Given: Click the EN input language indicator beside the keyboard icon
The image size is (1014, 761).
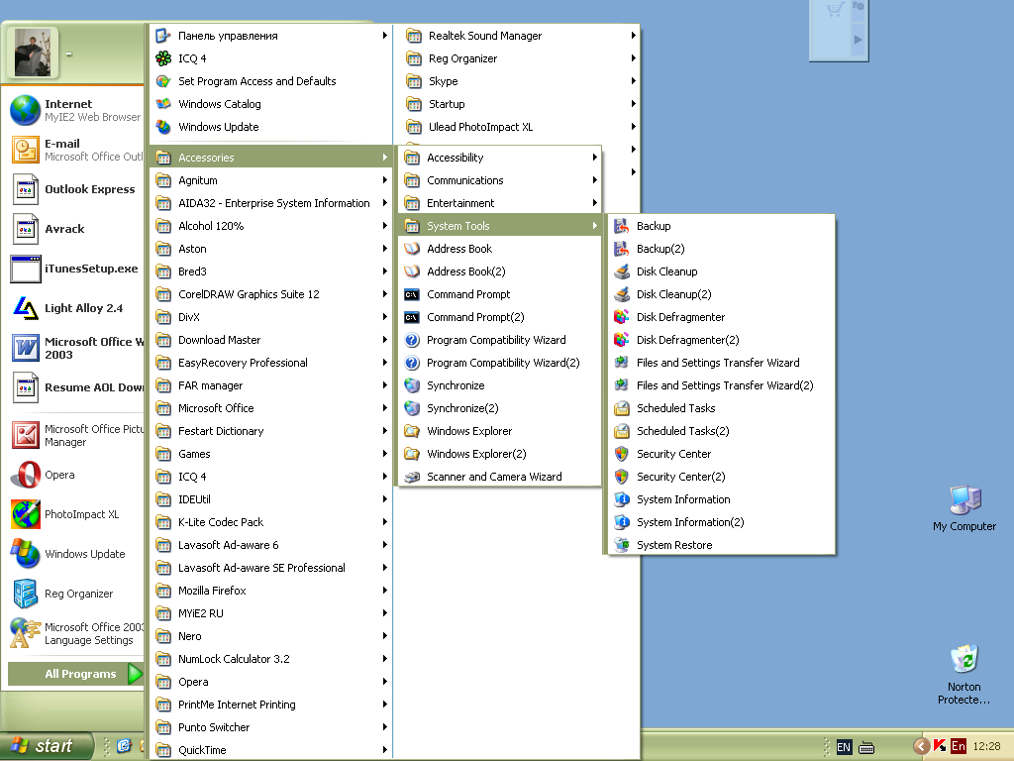Looking at the screenshot, I should [844, 747].
